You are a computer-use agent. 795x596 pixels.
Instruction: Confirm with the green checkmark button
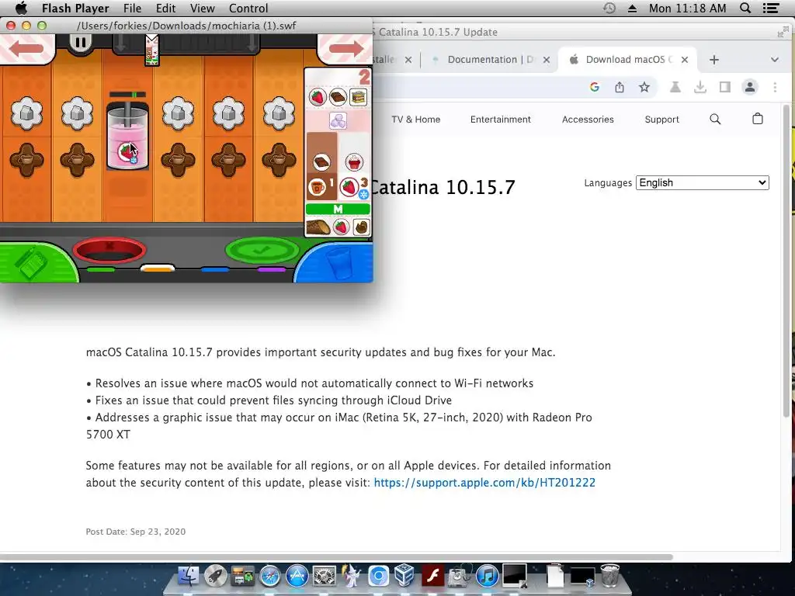262,250
